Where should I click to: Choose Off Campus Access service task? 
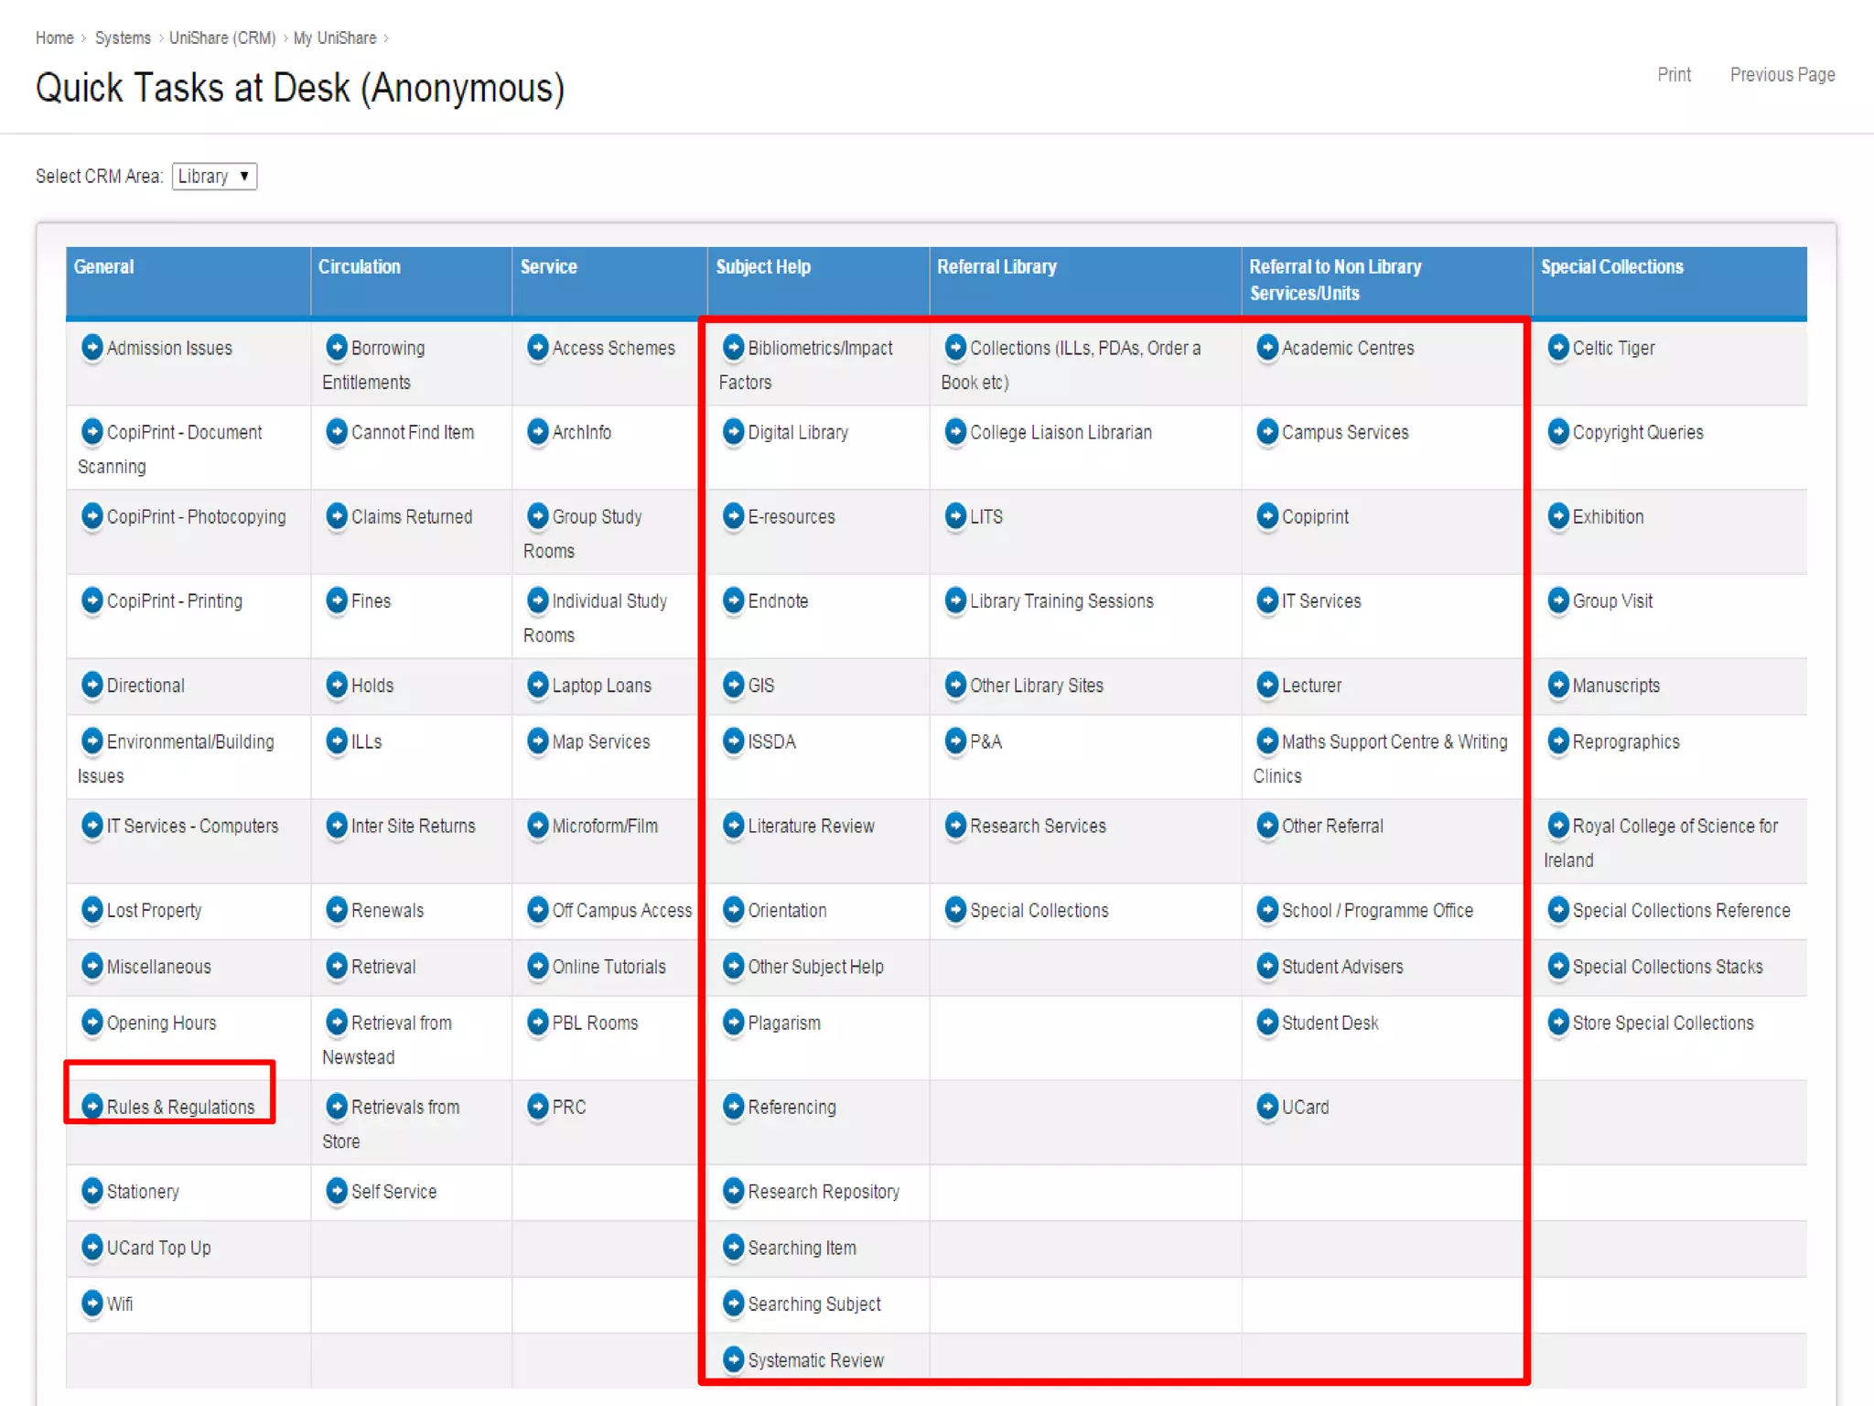coord(621,910)
